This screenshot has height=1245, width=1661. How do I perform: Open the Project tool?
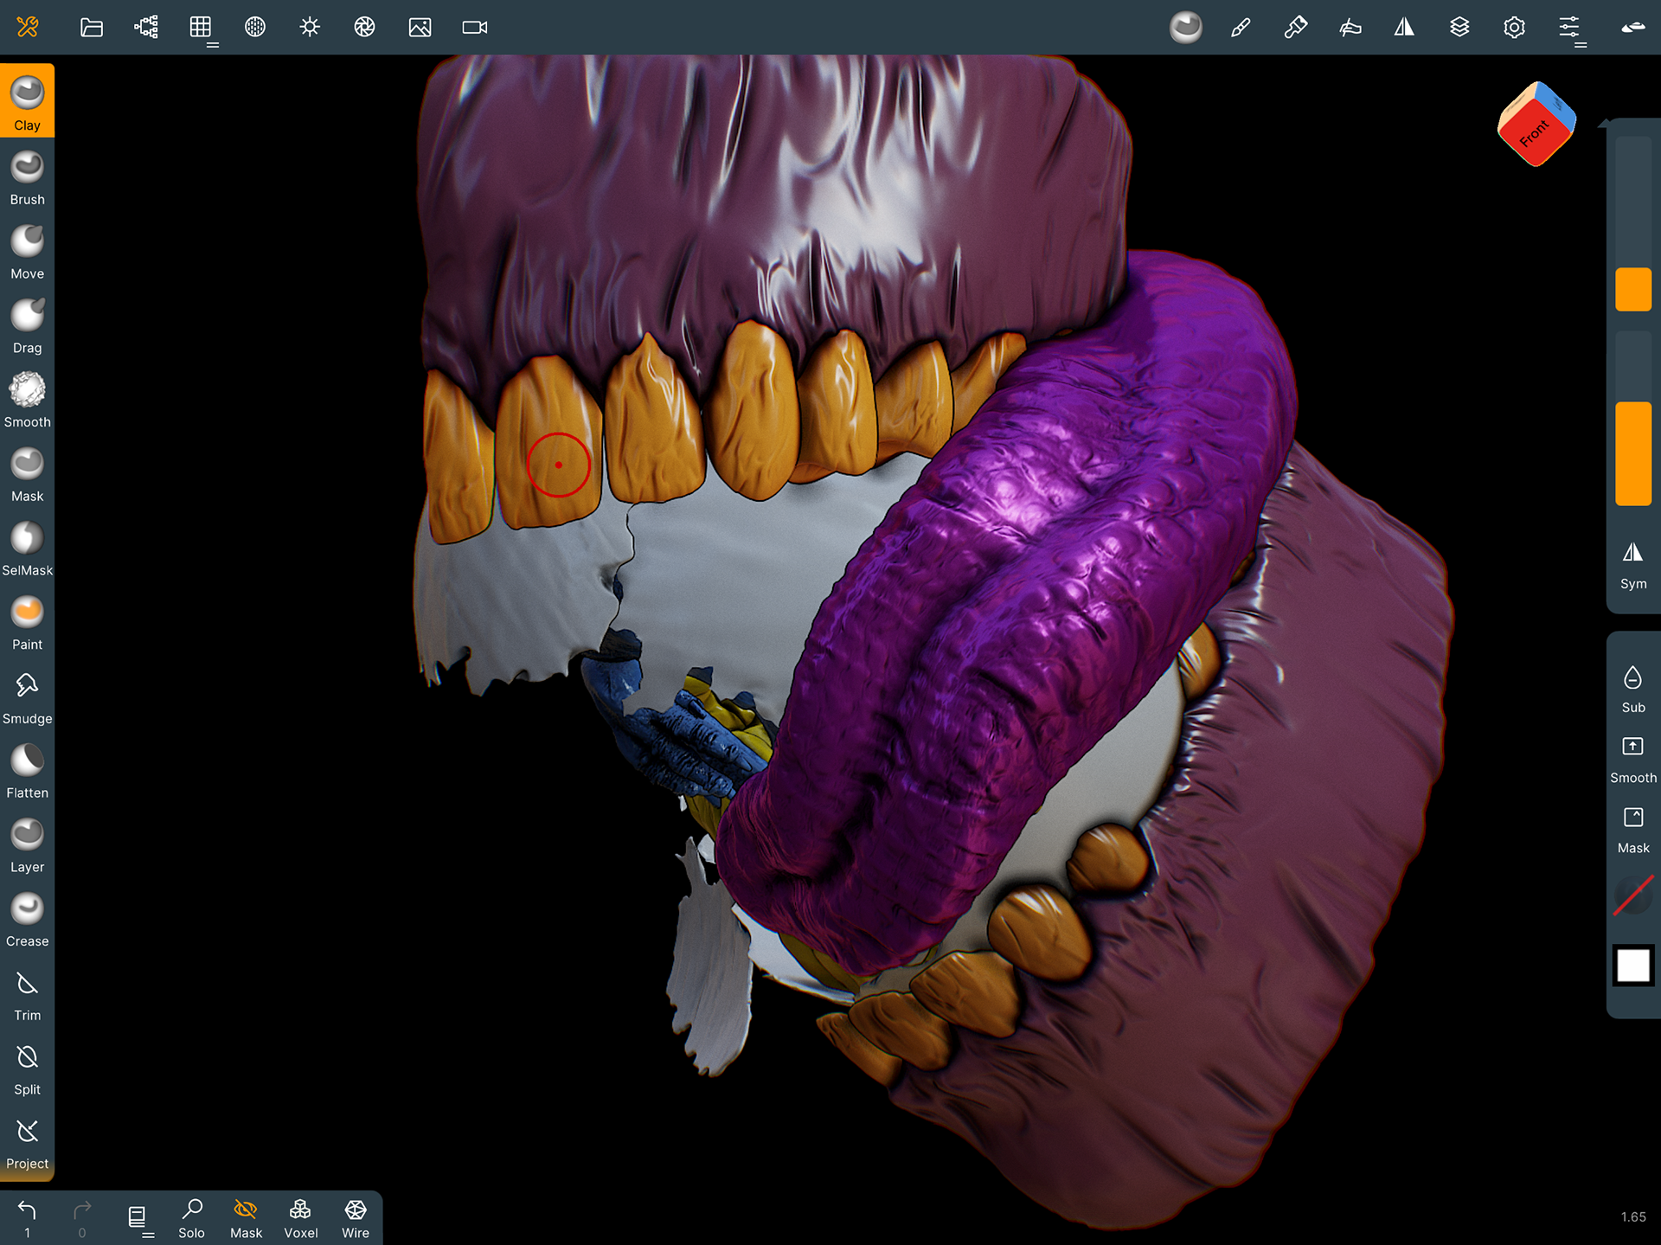point(27,1140)
